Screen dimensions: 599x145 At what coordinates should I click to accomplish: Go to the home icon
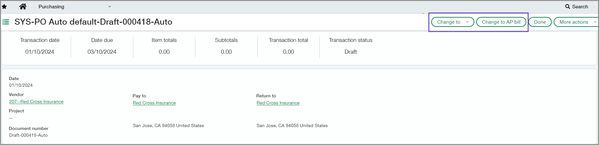coord(23,6)
